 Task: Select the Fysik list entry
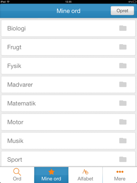68,66
